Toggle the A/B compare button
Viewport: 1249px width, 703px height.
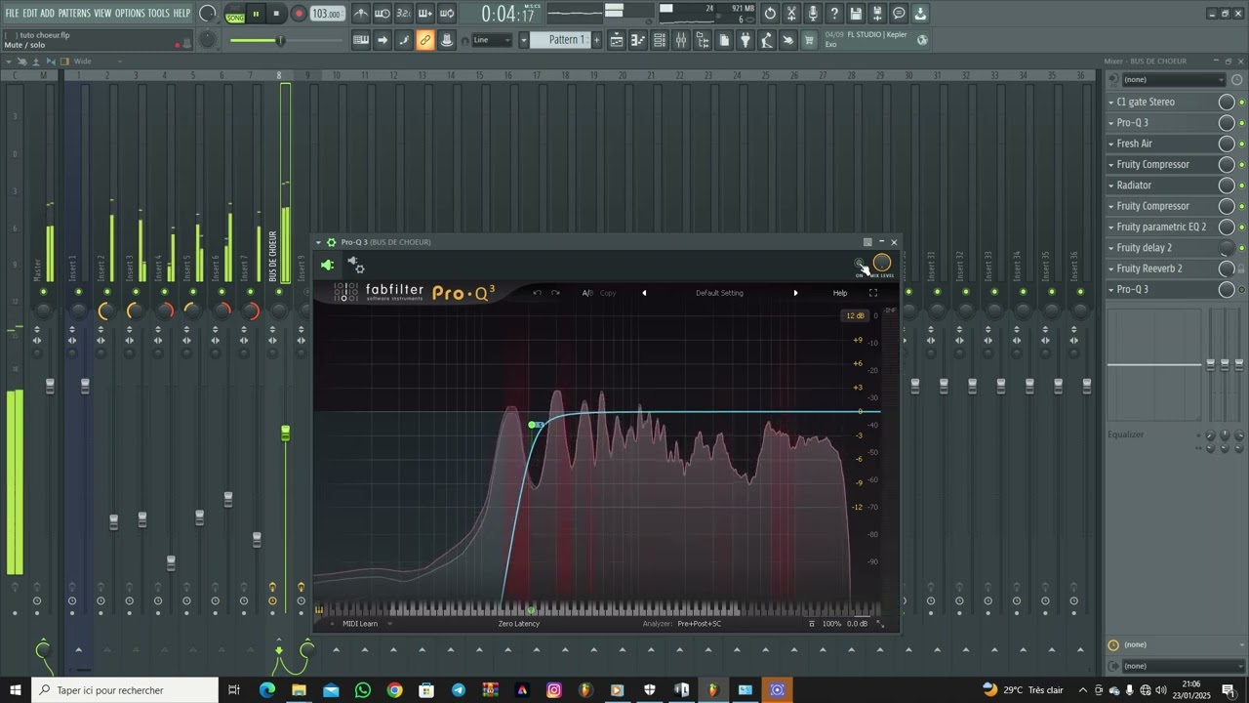pyautogui.click(x=587, y=293)
